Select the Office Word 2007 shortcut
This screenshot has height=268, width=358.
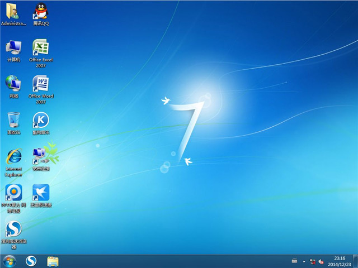41,89
